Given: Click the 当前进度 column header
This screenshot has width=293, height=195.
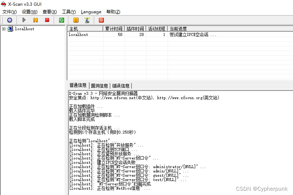Looking at the screenshot, I should [230, 29].
